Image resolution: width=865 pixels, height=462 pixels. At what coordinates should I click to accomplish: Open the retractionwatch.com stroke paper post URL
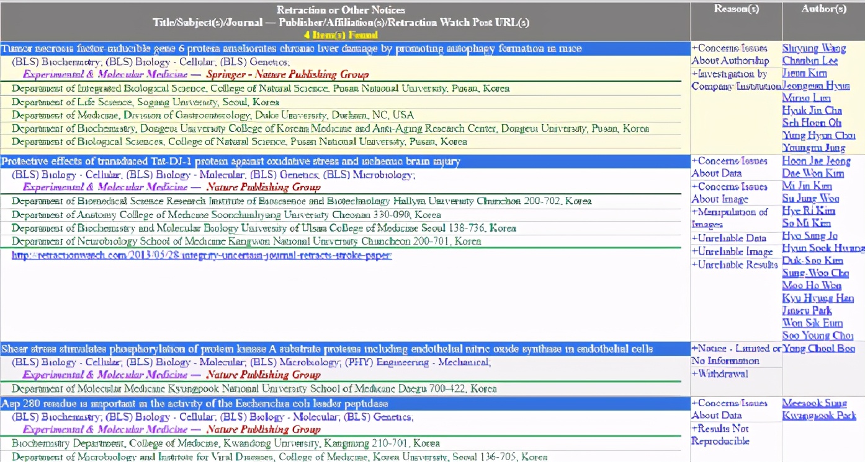click(202, 255)
